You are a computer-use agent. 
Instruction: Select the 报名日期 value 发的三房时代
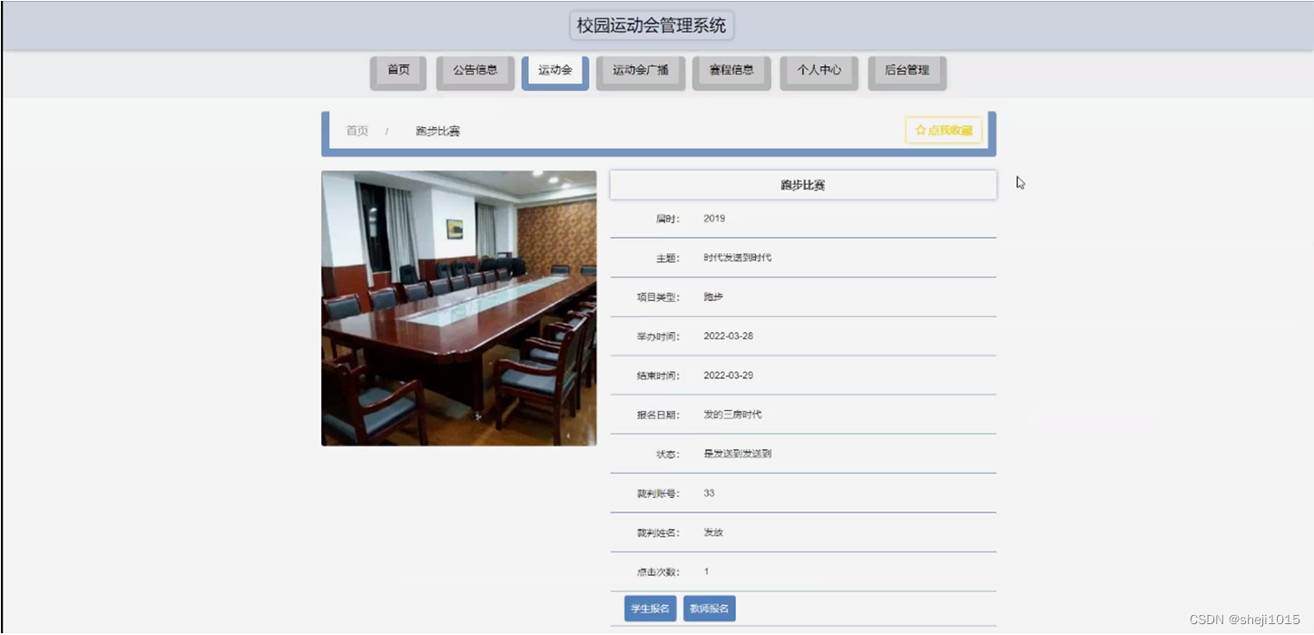pos(732,415)
